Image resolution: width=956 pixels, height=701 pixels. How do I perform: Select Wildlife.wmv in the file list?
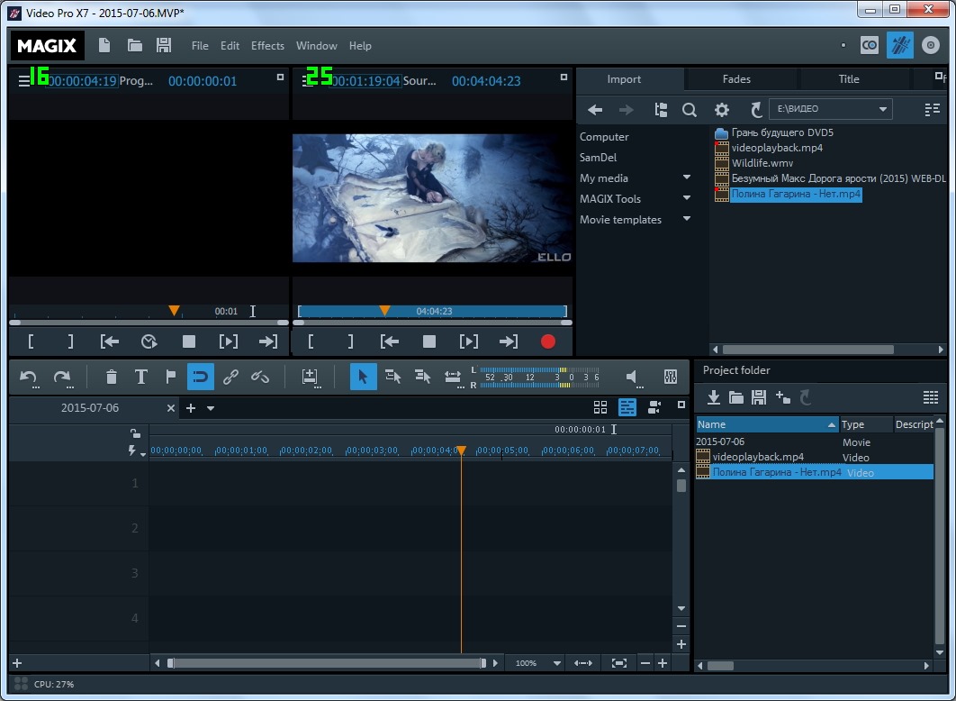pyautogui.click(x=762, y=163)
